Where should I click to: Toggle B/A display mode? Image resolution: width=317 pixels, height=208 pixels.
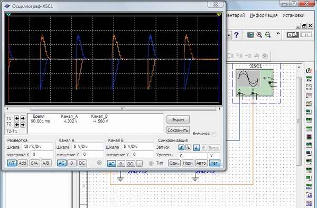click(34, 163)
